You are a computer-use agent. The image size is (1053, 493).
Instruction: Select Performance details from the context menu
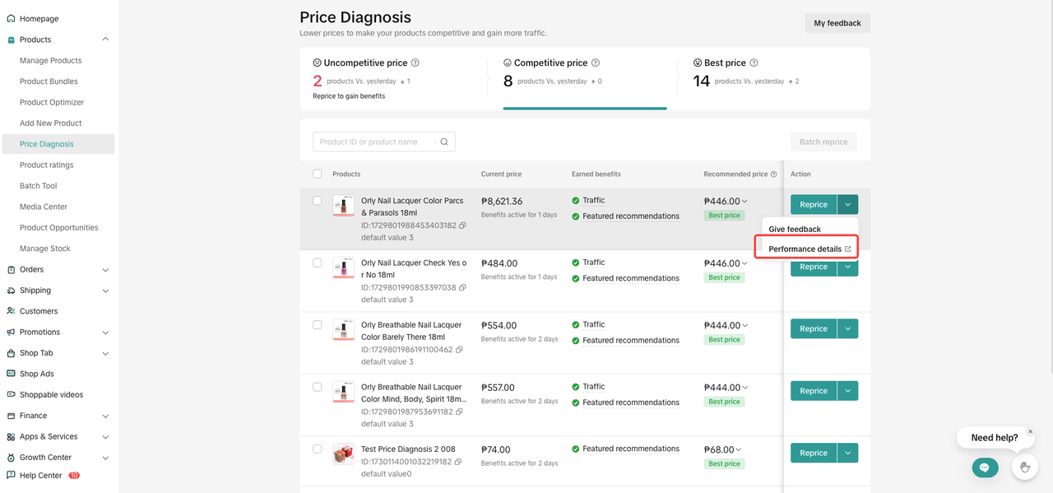[806, 249]
